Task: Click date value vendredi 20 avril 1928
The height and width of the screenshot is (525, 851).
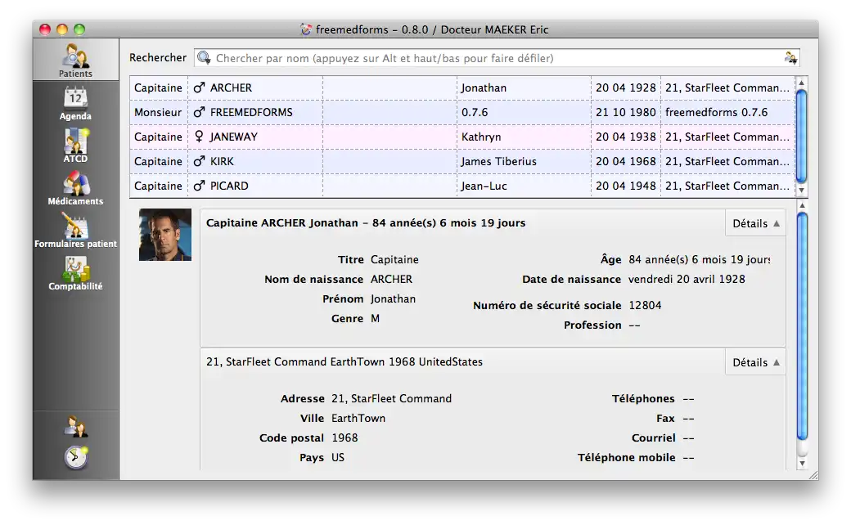Action: click(x=687, y=279)
